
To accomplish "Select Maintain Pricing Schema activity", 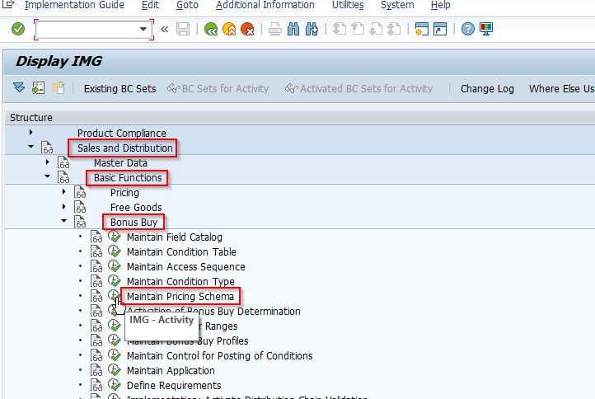I will coord(180,296).
